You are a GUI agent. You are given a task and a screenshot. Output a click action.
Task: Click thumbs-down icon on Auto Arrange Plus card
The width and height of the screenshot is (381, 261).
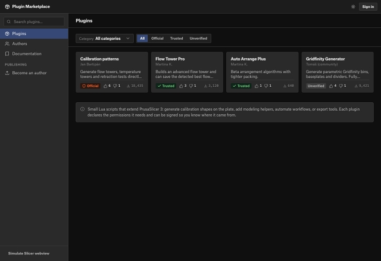tap(266, 86)
